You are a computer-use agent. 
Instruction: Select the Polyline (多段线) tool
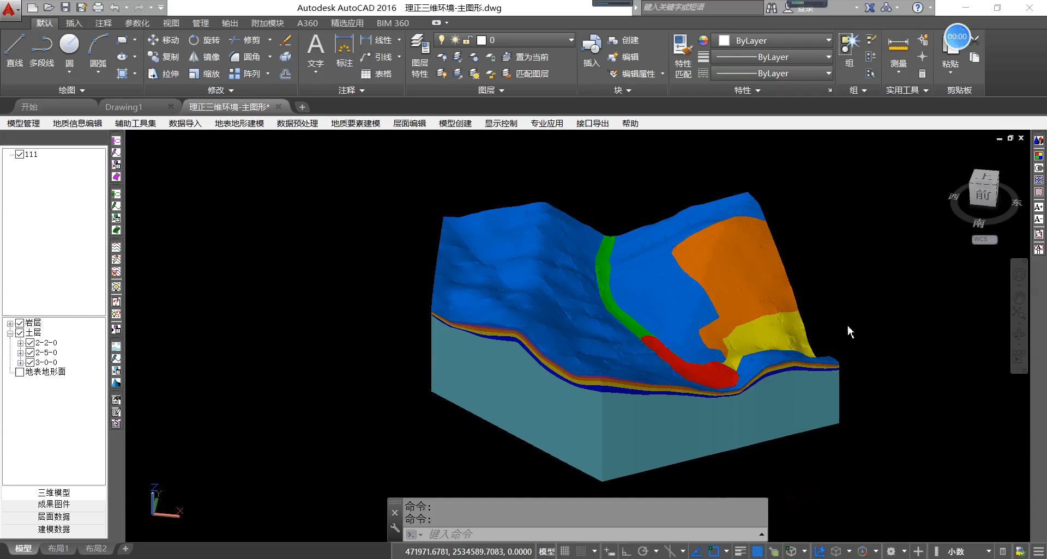click(41, 50)
